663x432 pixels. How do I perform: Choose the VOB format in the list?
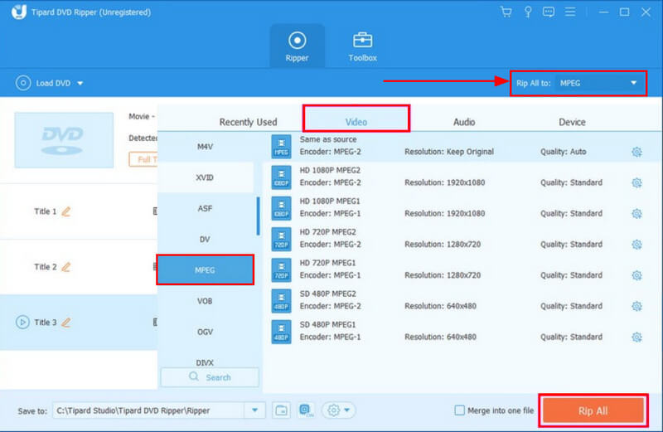(x=205, y=301)
